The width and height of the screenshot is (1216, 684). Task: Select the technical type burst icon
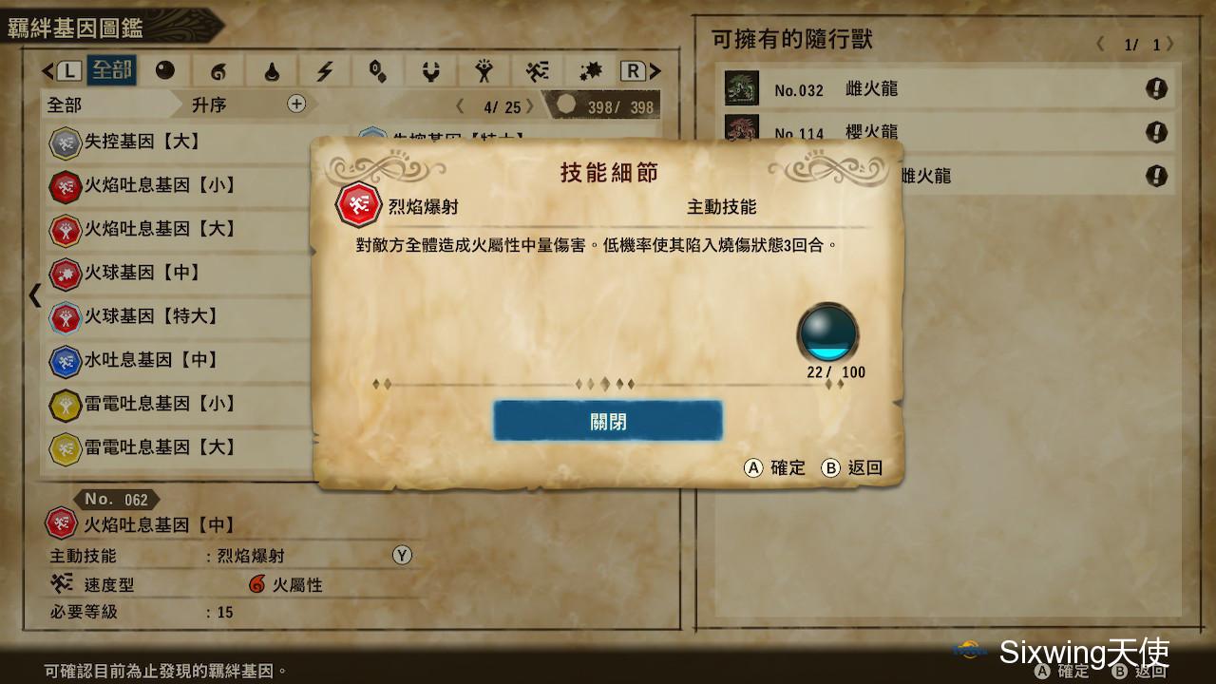coord(591,71)
